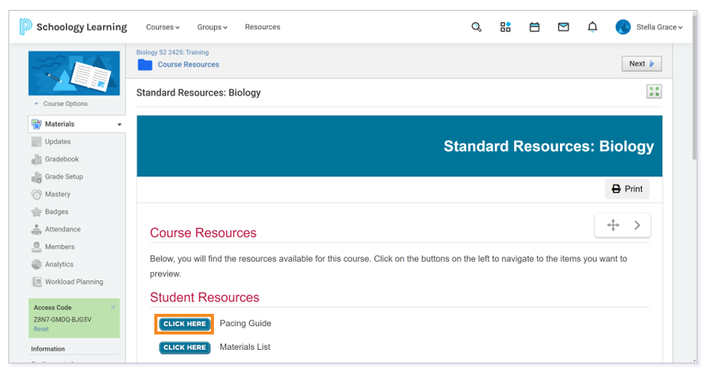This screenshot has height=378, width=709.
Task: Reset the course access code
Action: pyautogui.click(x=40, y=329)
